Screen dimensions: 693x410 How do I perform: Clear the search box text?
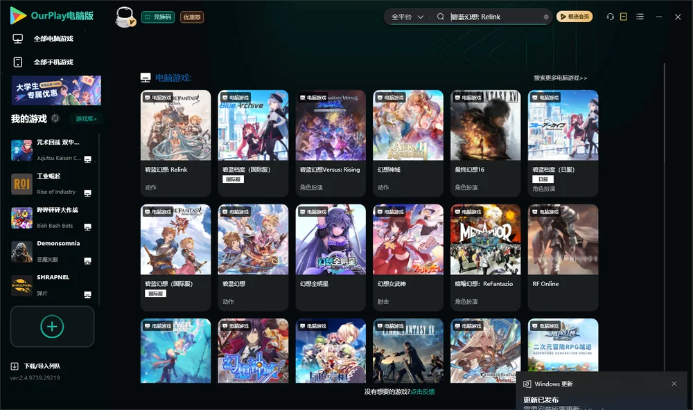(546, 17)
